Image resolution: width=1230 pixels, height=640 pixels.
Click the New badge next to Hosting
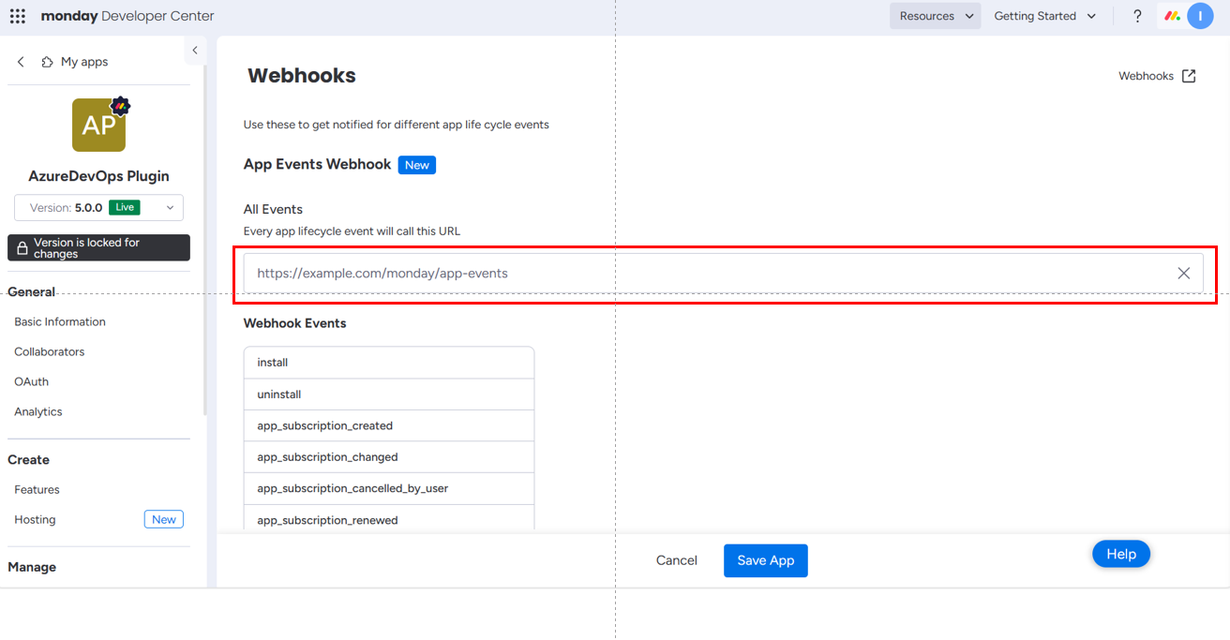click(164, 519)
